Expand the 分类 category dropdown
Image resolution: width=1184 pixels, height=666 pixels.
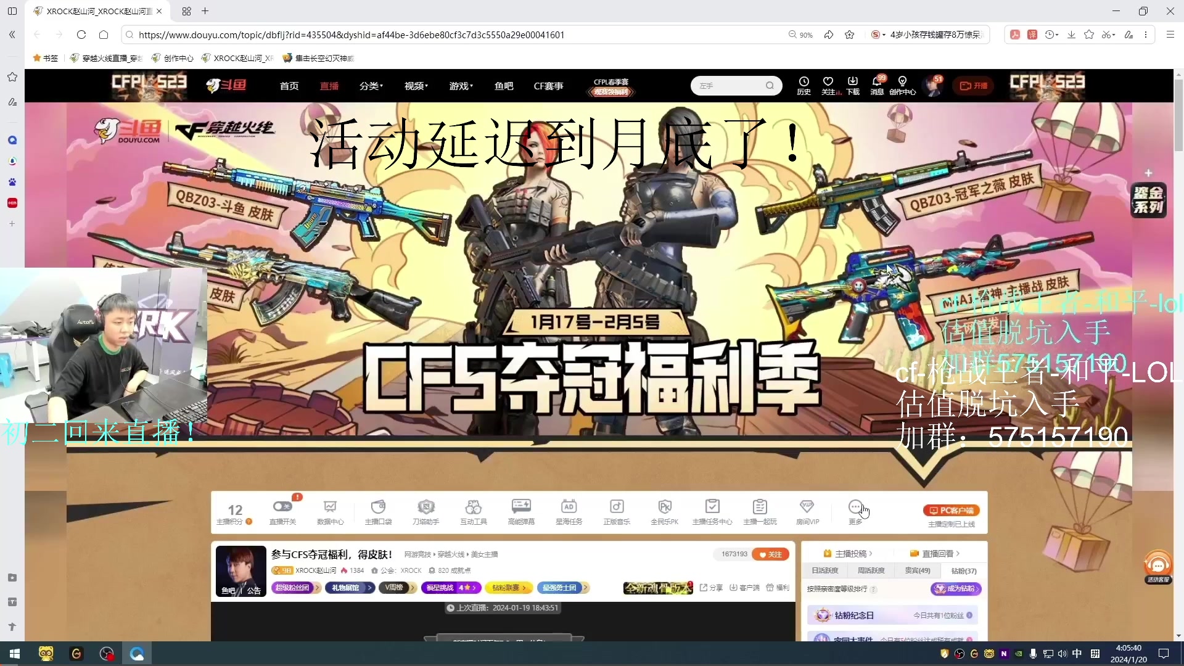click(x=371, y=86)
